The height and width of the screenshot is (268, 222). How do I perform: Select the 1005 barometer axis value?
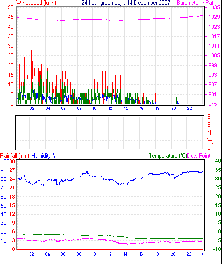pos(214,55)
